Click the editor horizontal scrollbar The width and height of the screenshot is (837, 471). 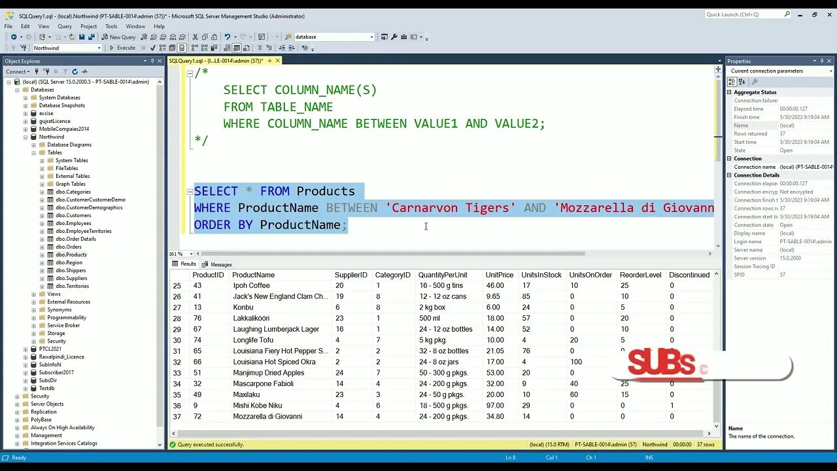[x=392, y=254]
